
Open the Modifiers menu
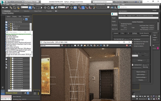39,4
